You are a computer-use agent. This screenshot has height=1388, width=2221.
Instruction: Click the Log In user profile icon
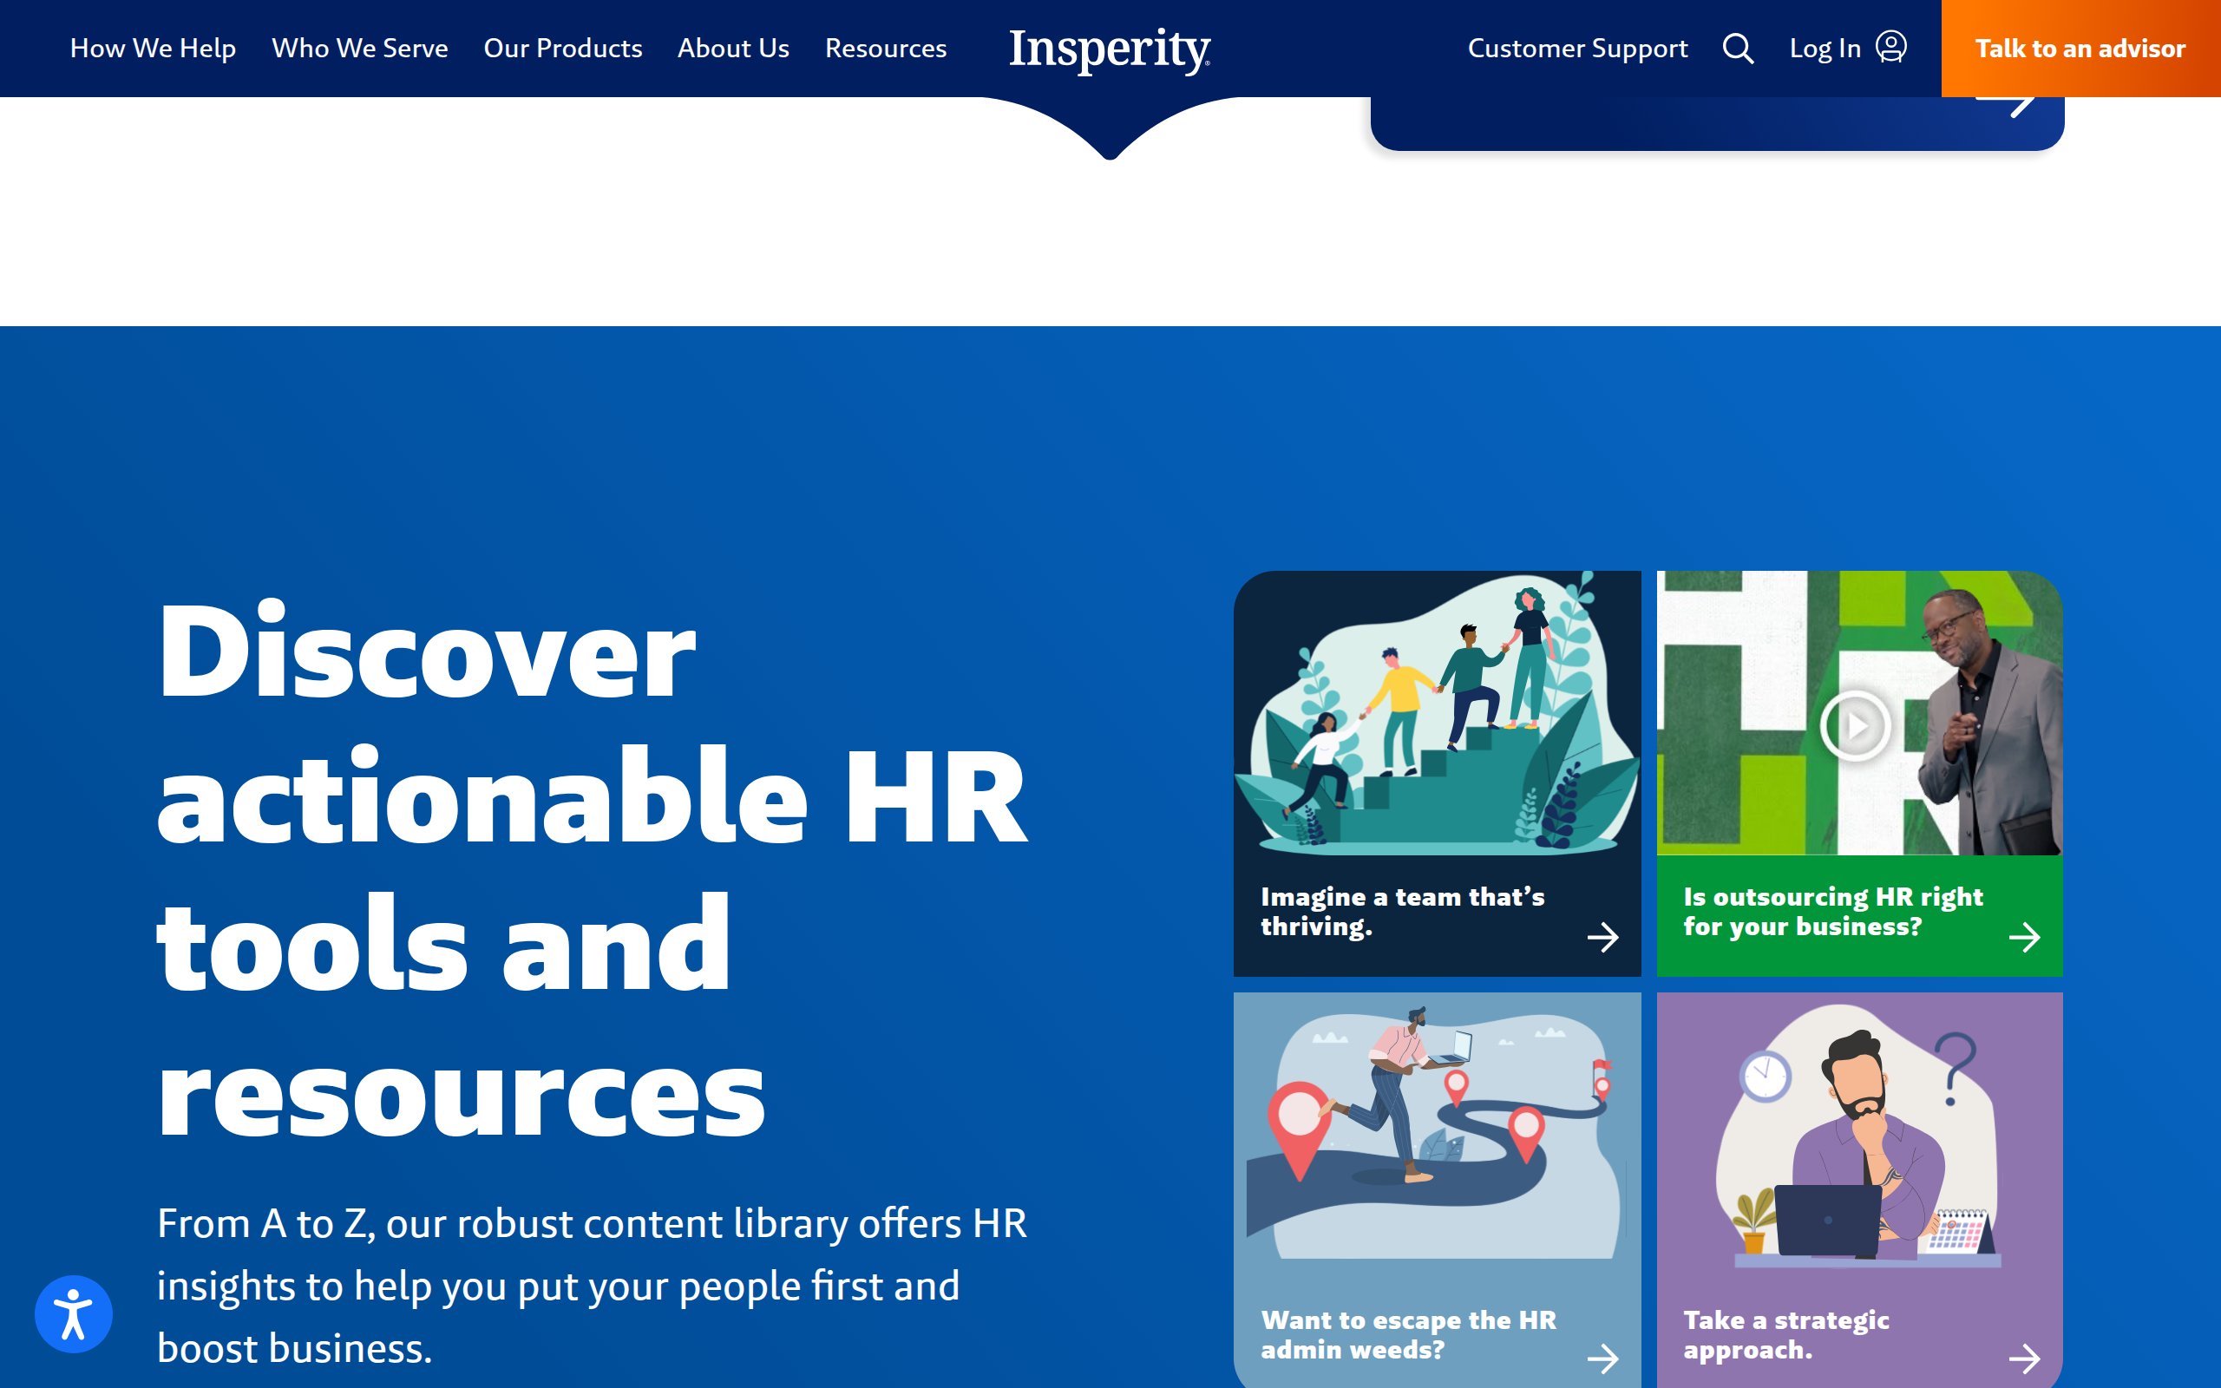coord(1890,46)
